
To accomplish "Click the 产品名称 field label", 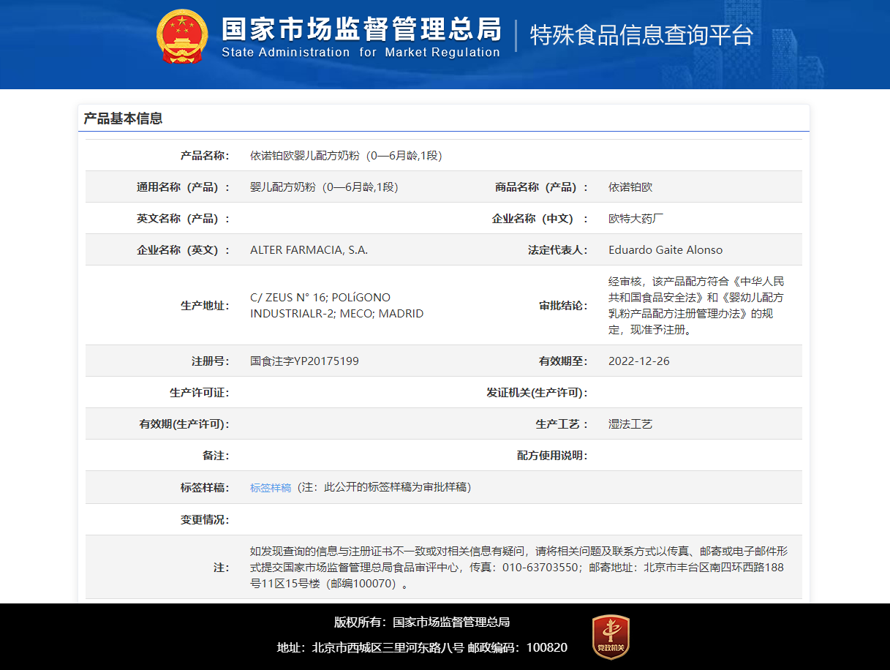I will point(205,156).
